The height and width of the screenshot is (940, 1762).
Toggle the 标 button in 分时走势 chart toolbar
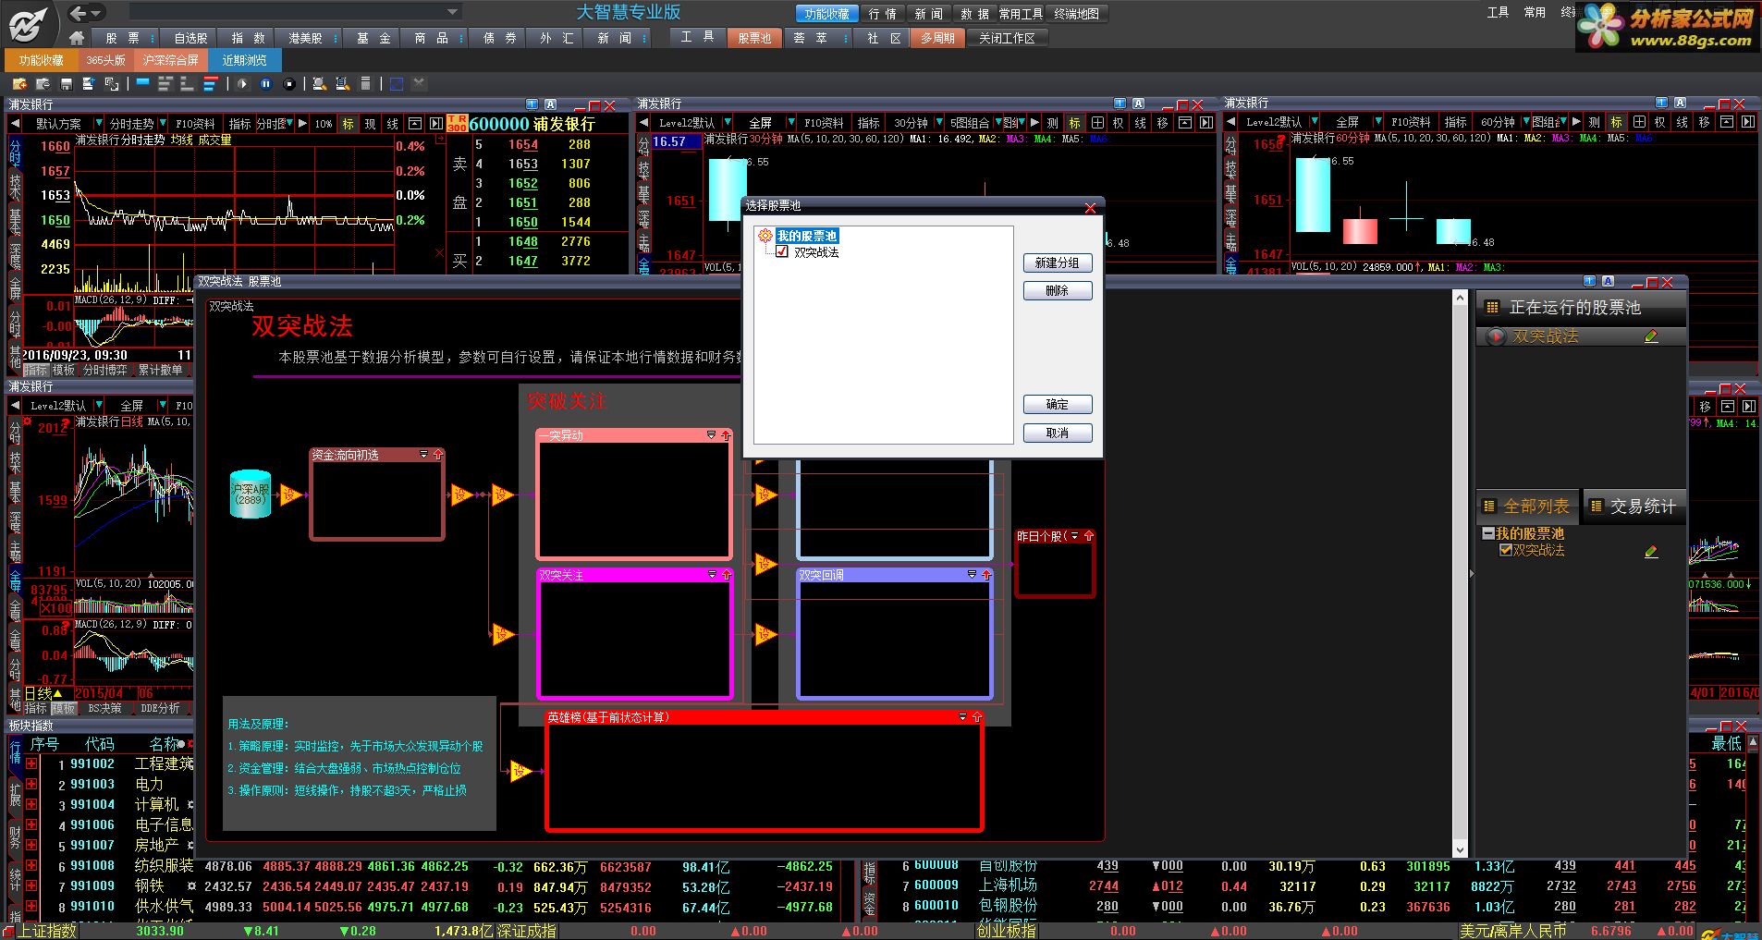(348, 124)
